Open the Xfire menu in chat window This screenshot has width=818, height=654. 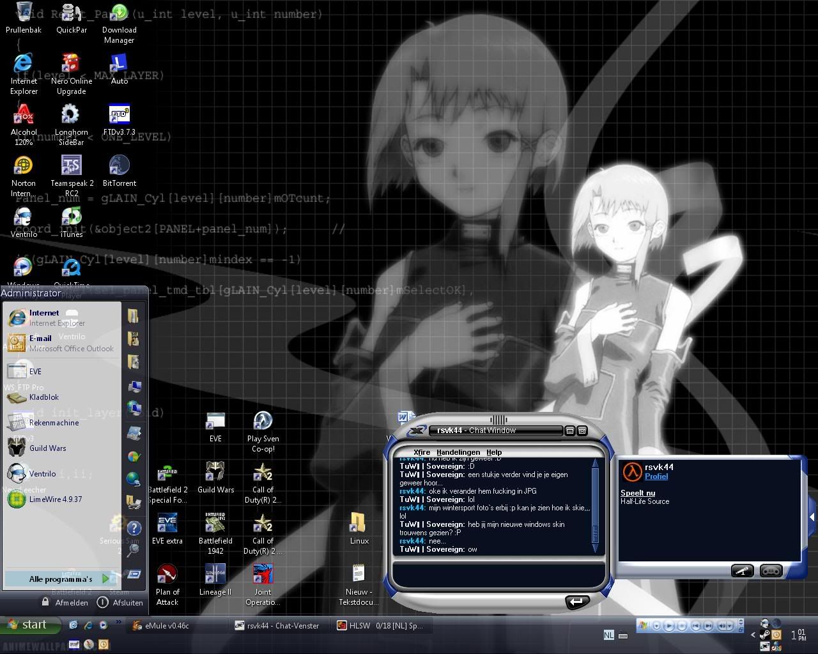click(422, 452)
